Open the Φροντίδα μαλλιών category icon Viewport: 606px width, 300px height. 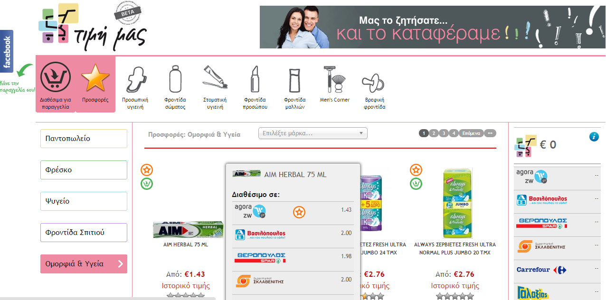pos(294,80)
